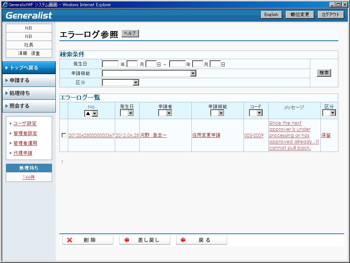Click the 差し戻し send-back arrow button
The height and width of the screenshot is (263, 350).
144,240
